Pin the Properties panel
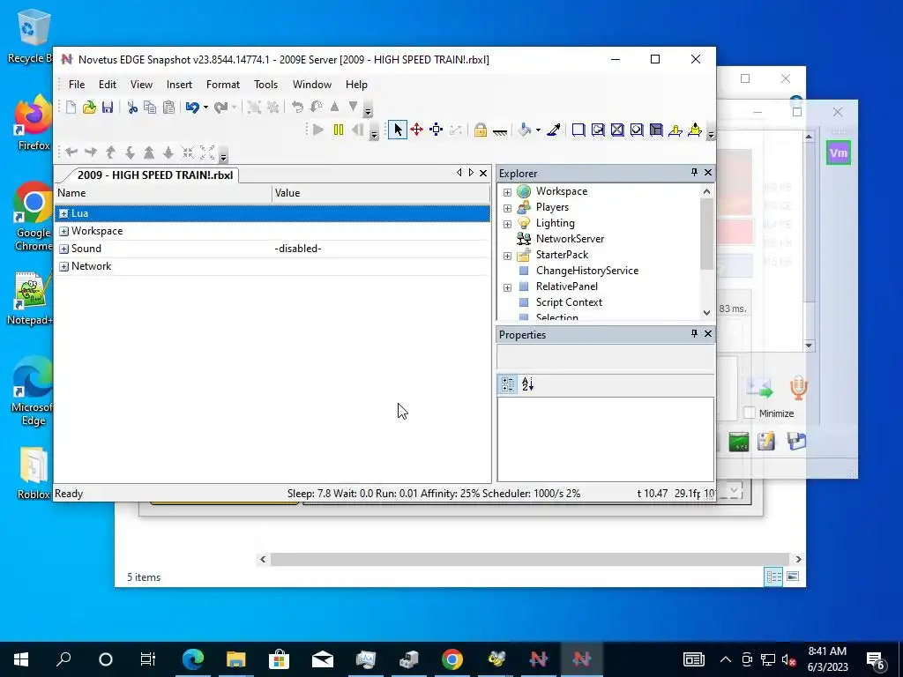Viewport: 903px width, 677px height. point(694,333)
